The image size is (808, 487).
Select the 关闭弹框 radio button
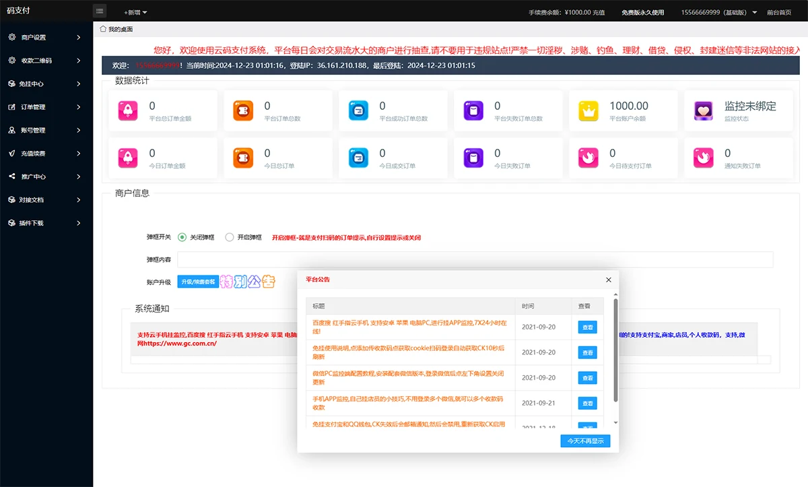[182, 237]
